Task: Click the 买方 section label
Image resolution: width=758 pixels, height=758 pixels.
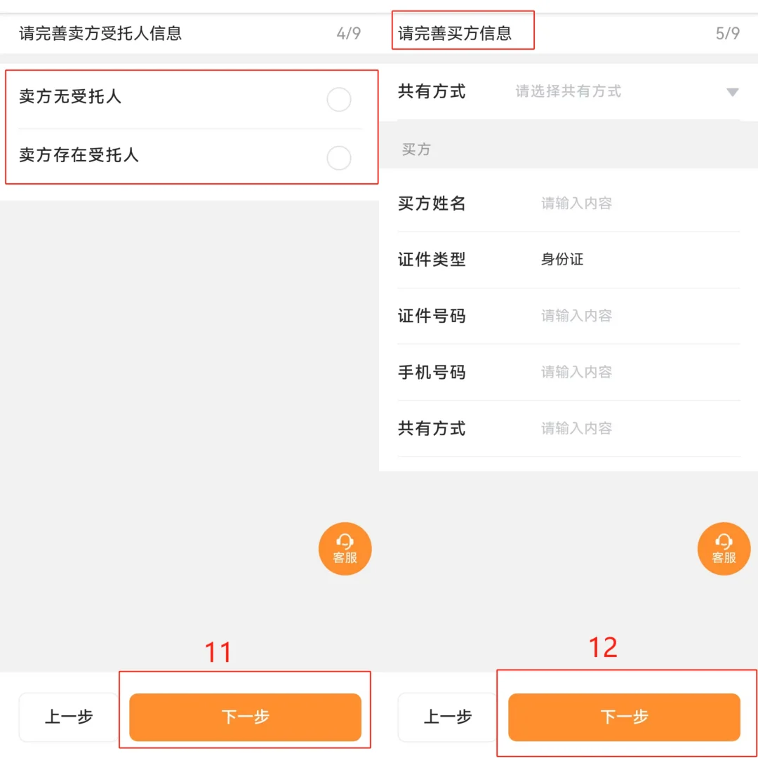Action: click(x=416, y=149)
